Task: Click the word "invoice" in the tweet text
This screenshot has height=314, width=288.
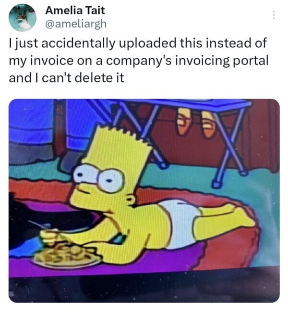Action: (x=51, y=61)
